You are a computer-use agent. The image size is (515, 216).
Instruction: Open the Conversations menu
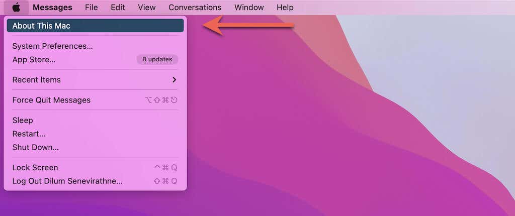point(195,7)
